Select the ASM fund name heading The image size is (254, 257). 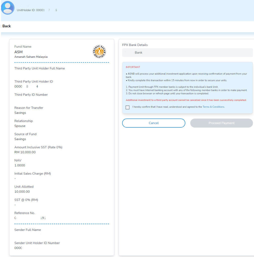point(18,52)
